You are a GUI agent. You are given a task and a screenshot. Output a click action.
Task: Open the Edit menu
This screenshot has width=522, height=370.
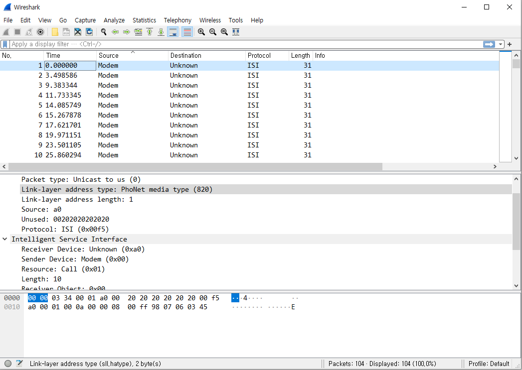[25, 20]
